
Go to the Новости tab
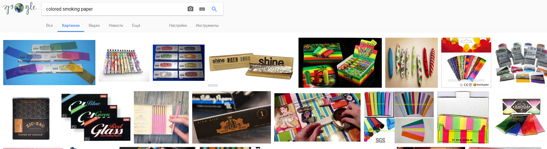pyautogui.click(x=116, y=25)
